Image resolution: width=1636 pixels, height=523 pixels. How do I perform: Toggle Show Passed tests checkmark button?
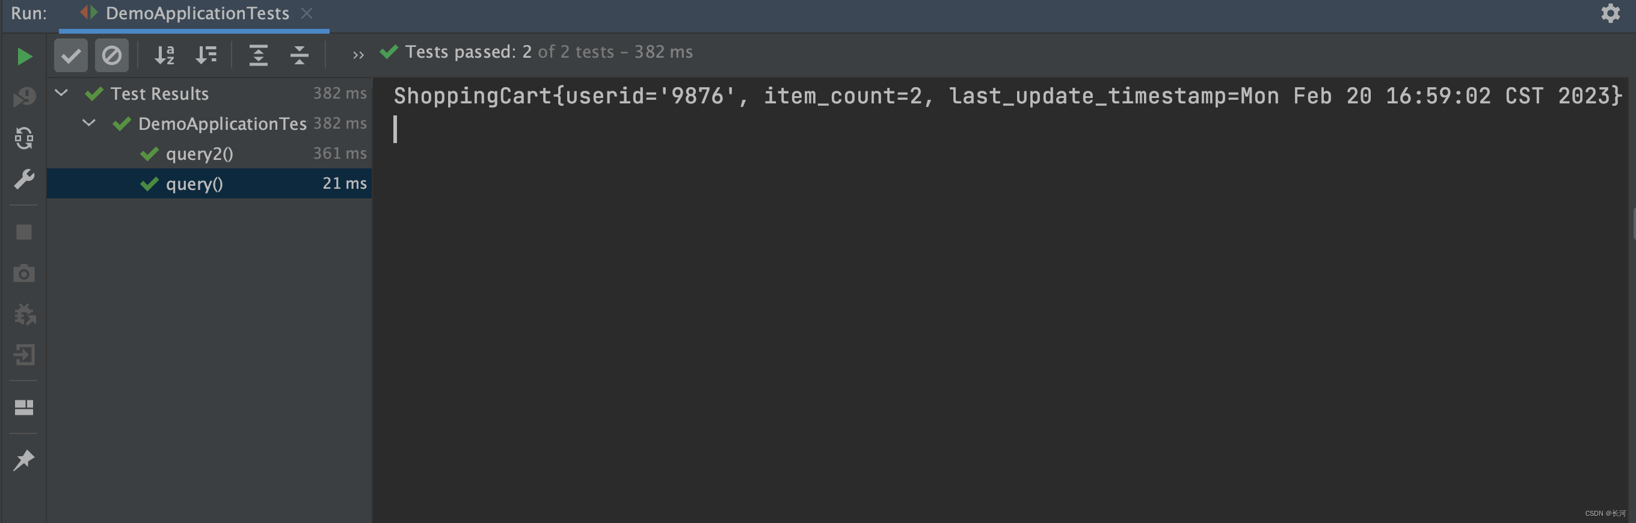pyautogui.click(x=70, y=55)
